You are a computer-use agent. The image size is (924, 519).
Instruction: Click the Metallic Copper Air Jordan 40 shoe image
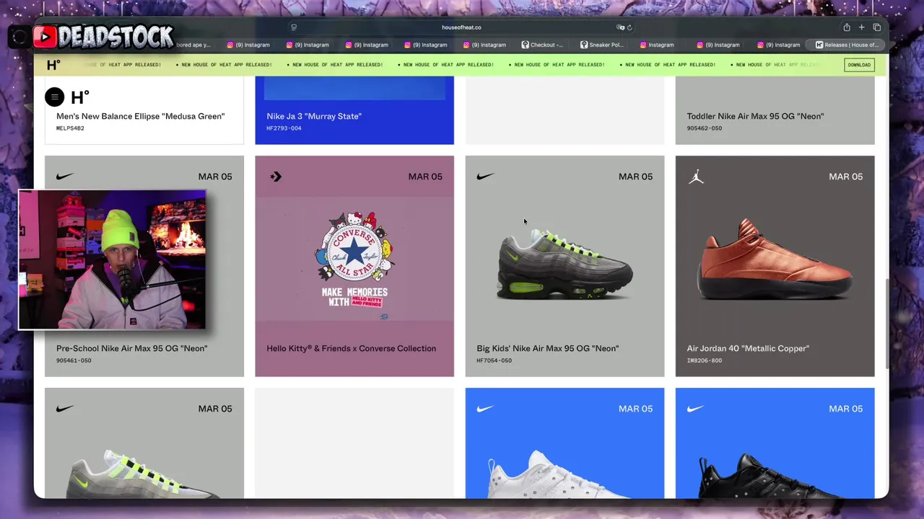[x=775, y=259]
